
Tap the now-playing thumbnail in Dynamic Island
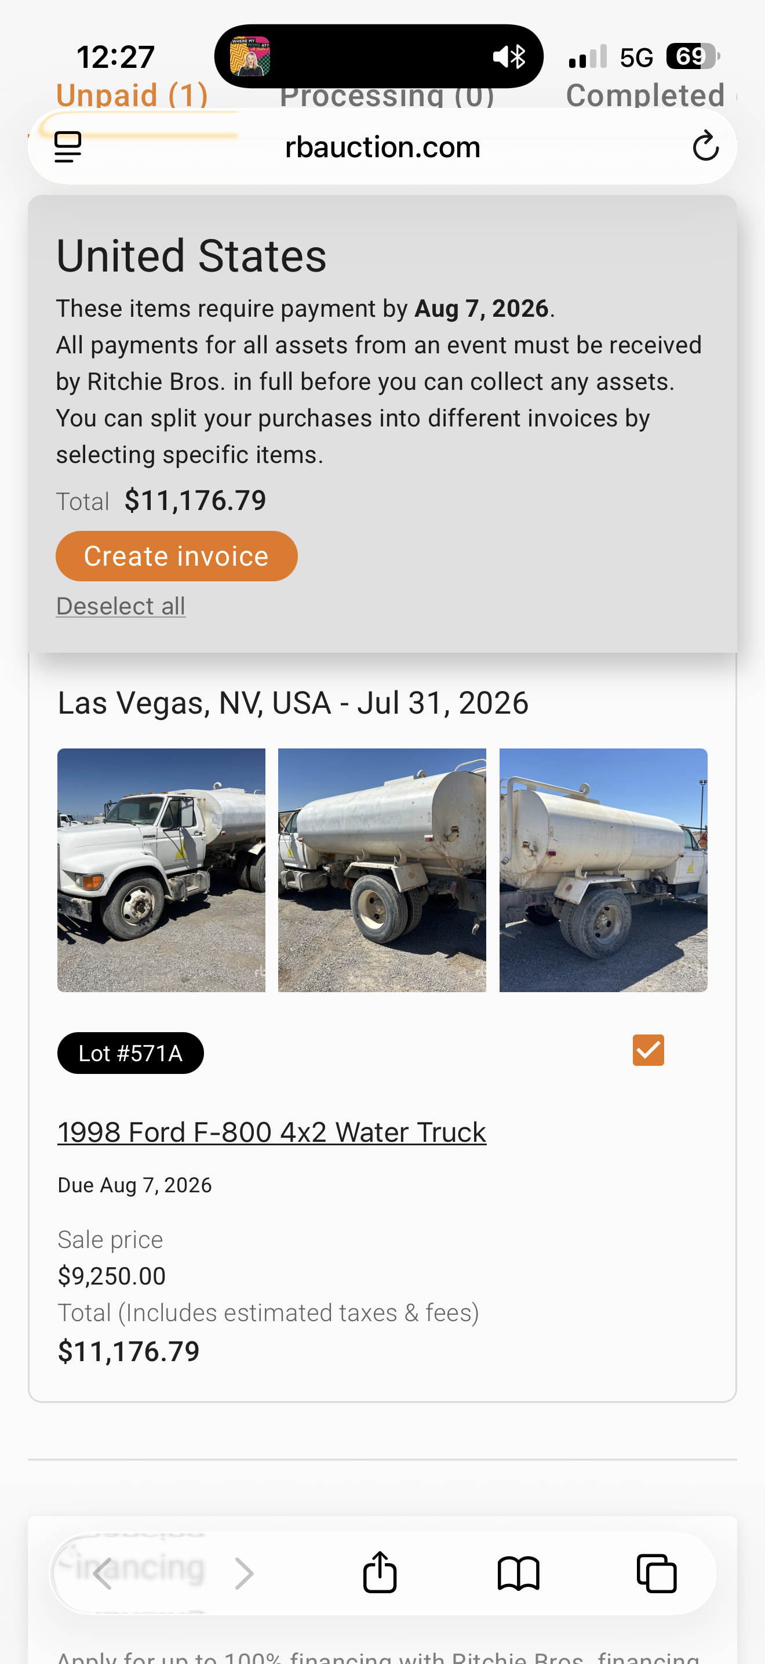(250, 56)
